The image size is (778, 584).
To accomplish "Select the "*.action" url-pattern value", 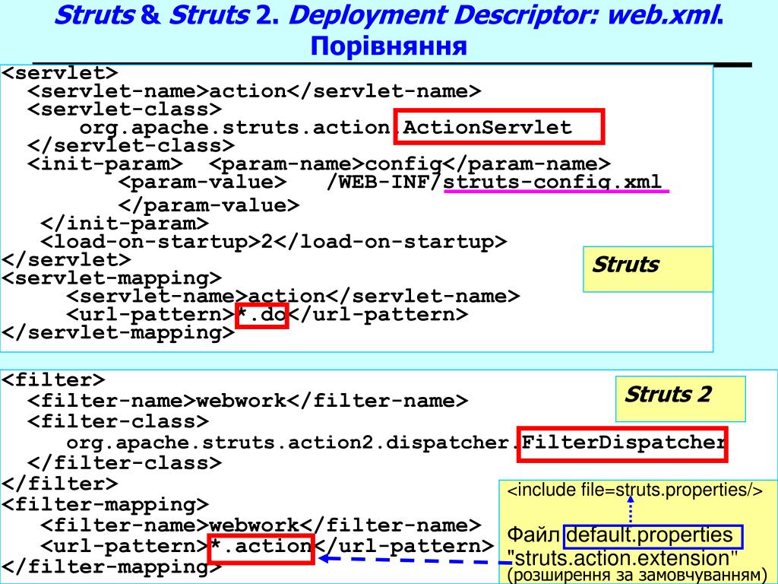I will (261, 546).
